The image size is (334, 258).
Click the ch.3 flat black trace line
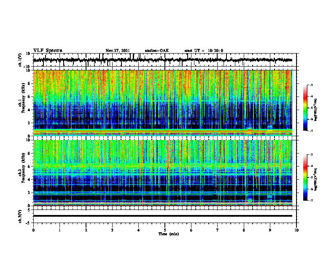[x=162, y=216]
